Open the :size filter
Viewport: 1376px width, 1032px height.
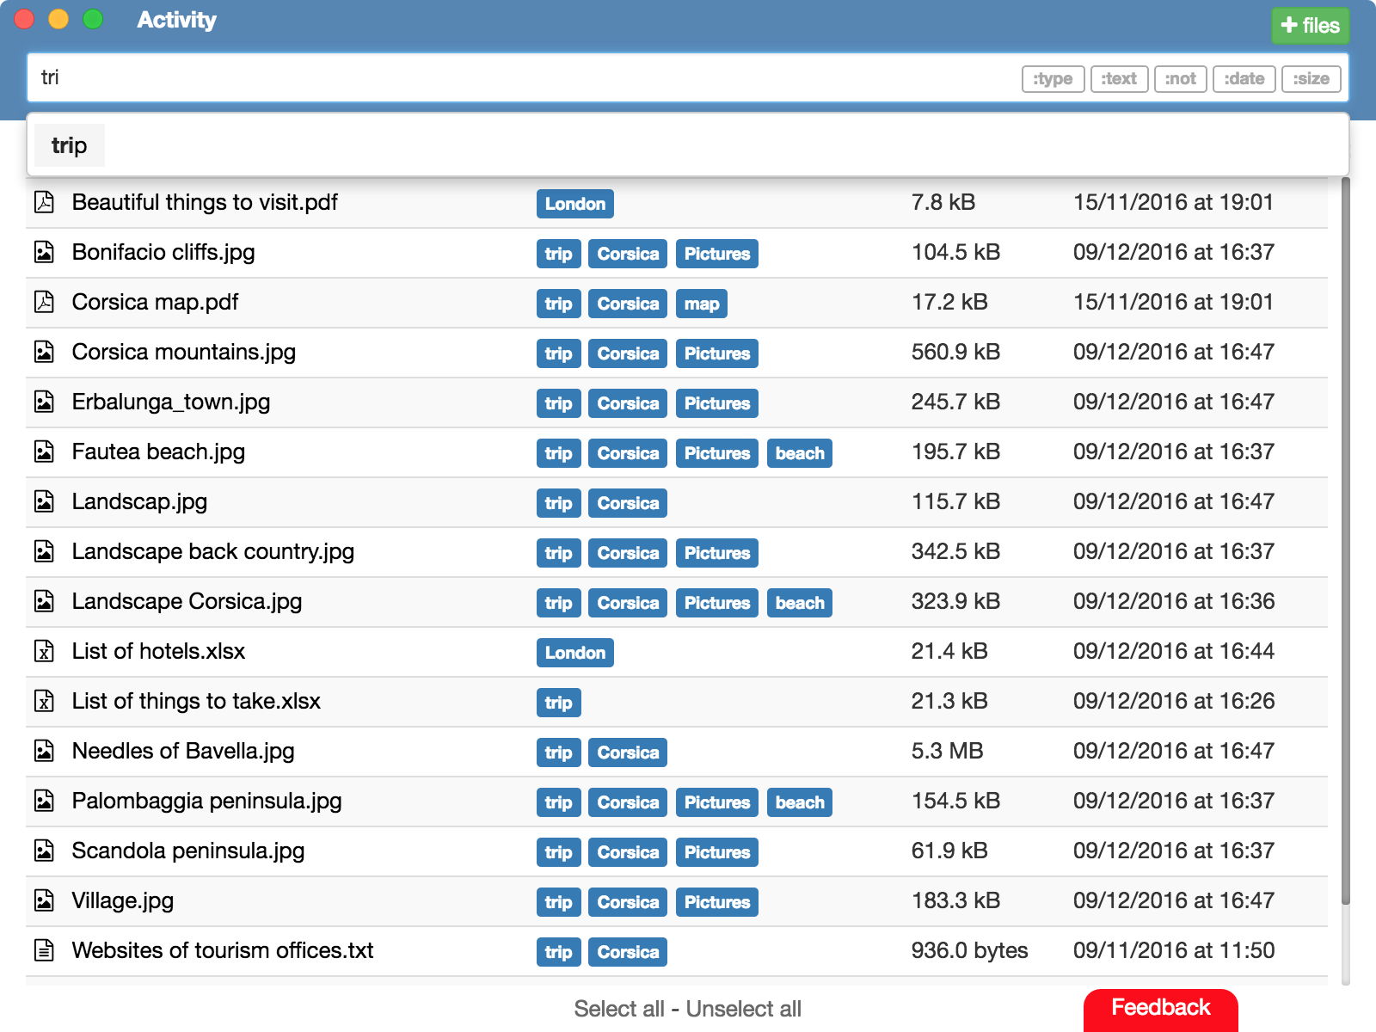tap(1311, 78)
